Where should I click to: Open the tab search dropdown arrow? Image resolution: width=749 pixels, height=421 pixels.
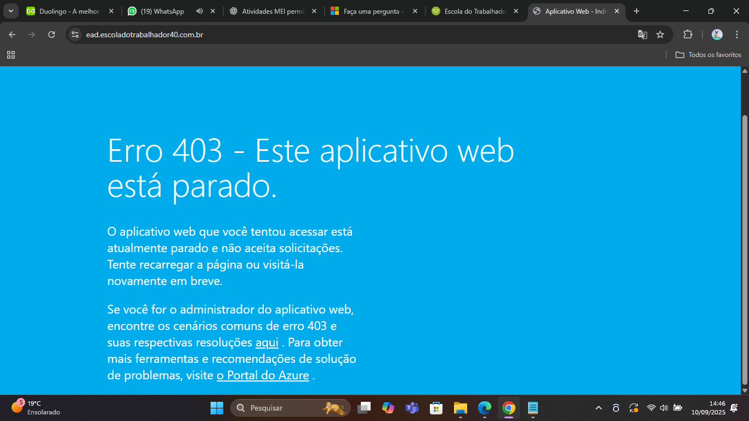pos(10,11)
